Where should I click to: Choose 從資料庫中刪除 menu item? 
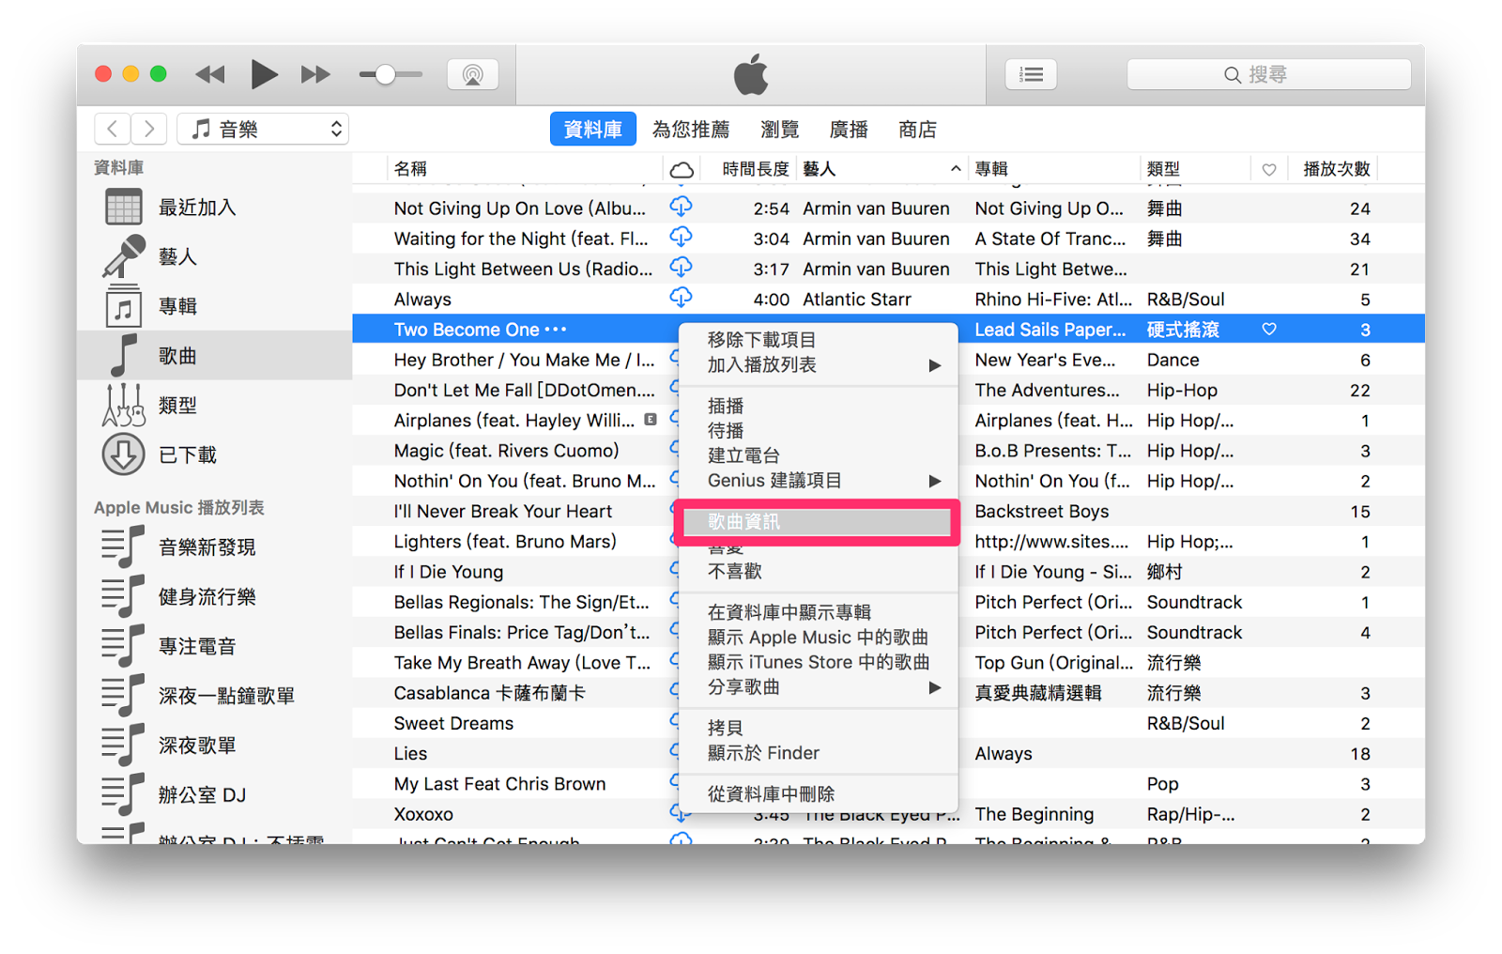pos(818,794)
